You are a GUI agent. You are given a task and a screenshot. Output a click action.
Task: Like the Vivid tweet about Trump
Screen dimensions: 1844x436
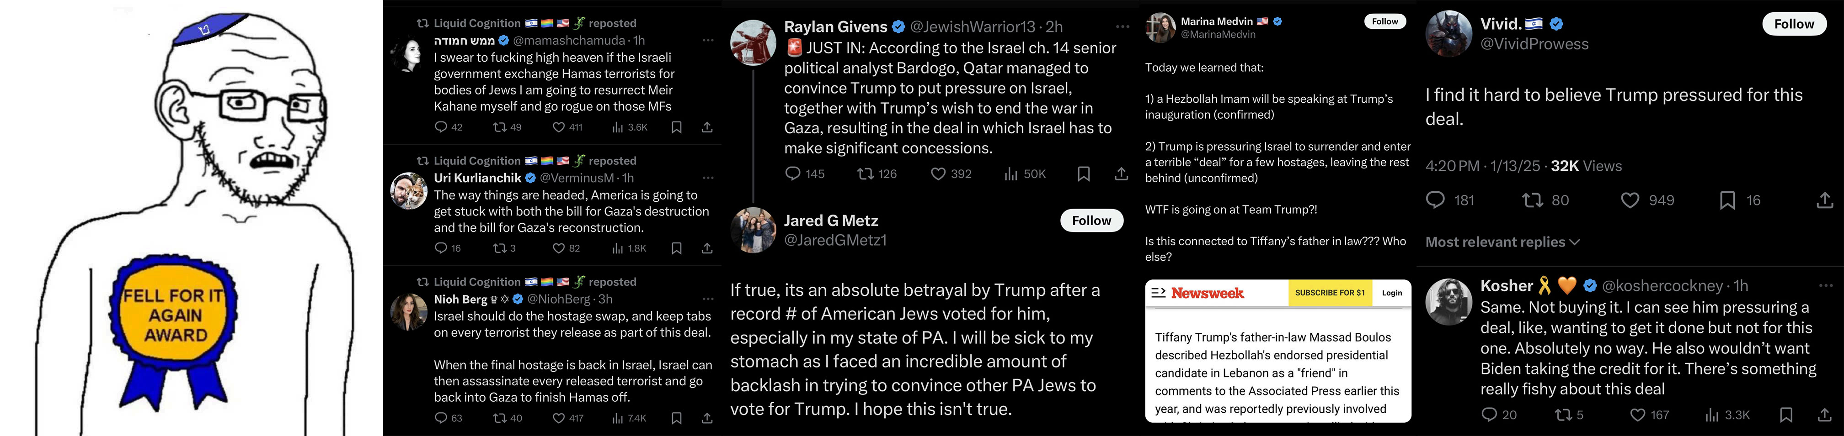(1630, 200)
